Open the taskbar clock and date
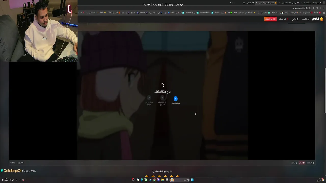This screenshot has height=183, width=326. [x=6, y=180]
